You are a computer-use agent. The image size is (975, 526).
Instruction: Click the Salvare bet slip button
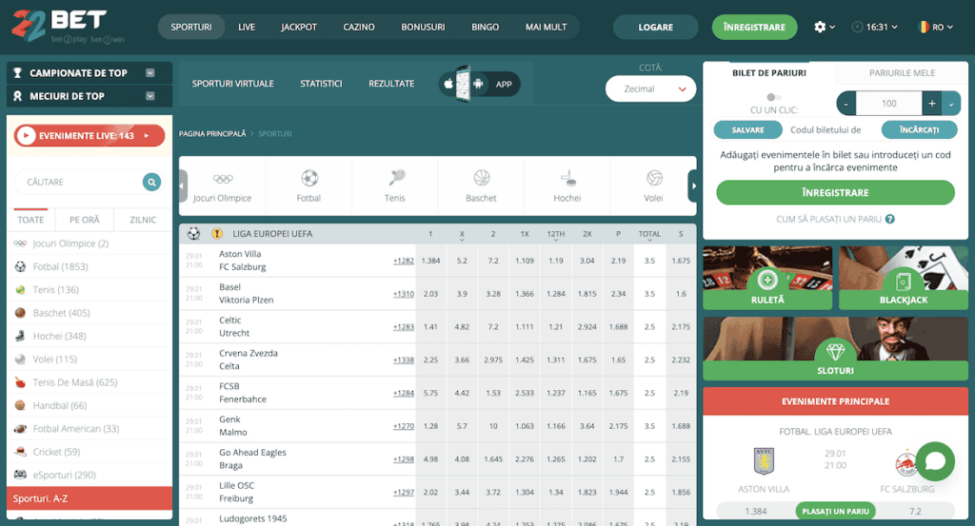(x=748, y=129)
